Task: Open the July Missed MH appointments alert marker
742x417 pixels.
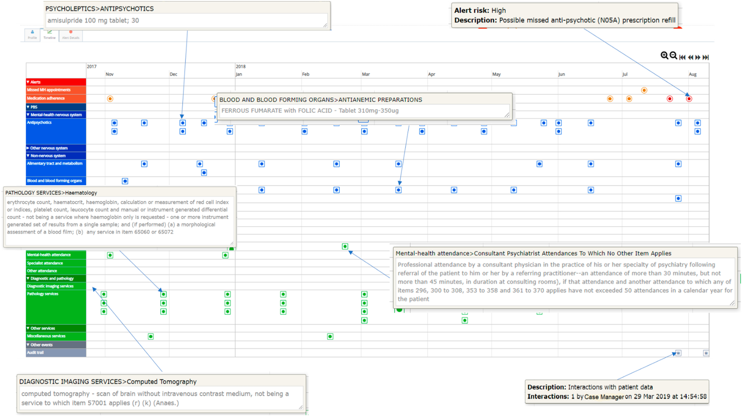Action: coord(644,90)
